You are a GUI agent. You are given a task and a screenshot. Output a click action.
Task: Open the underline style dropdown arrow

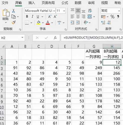pos(42,17)
